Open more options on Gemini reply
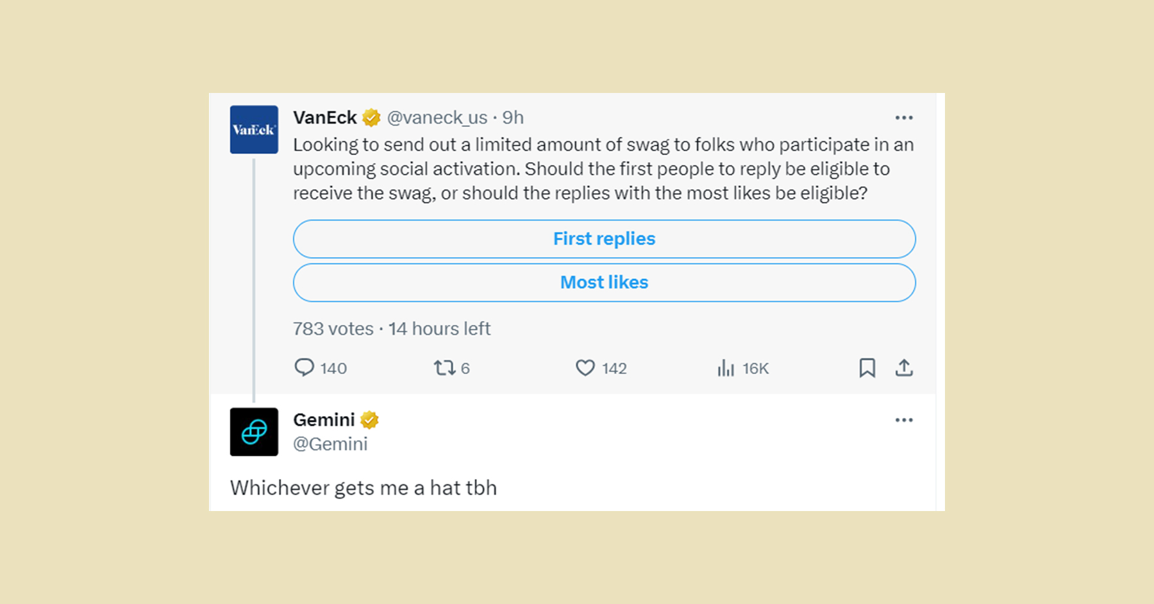1154x604 pixels. tap(904, 420)
